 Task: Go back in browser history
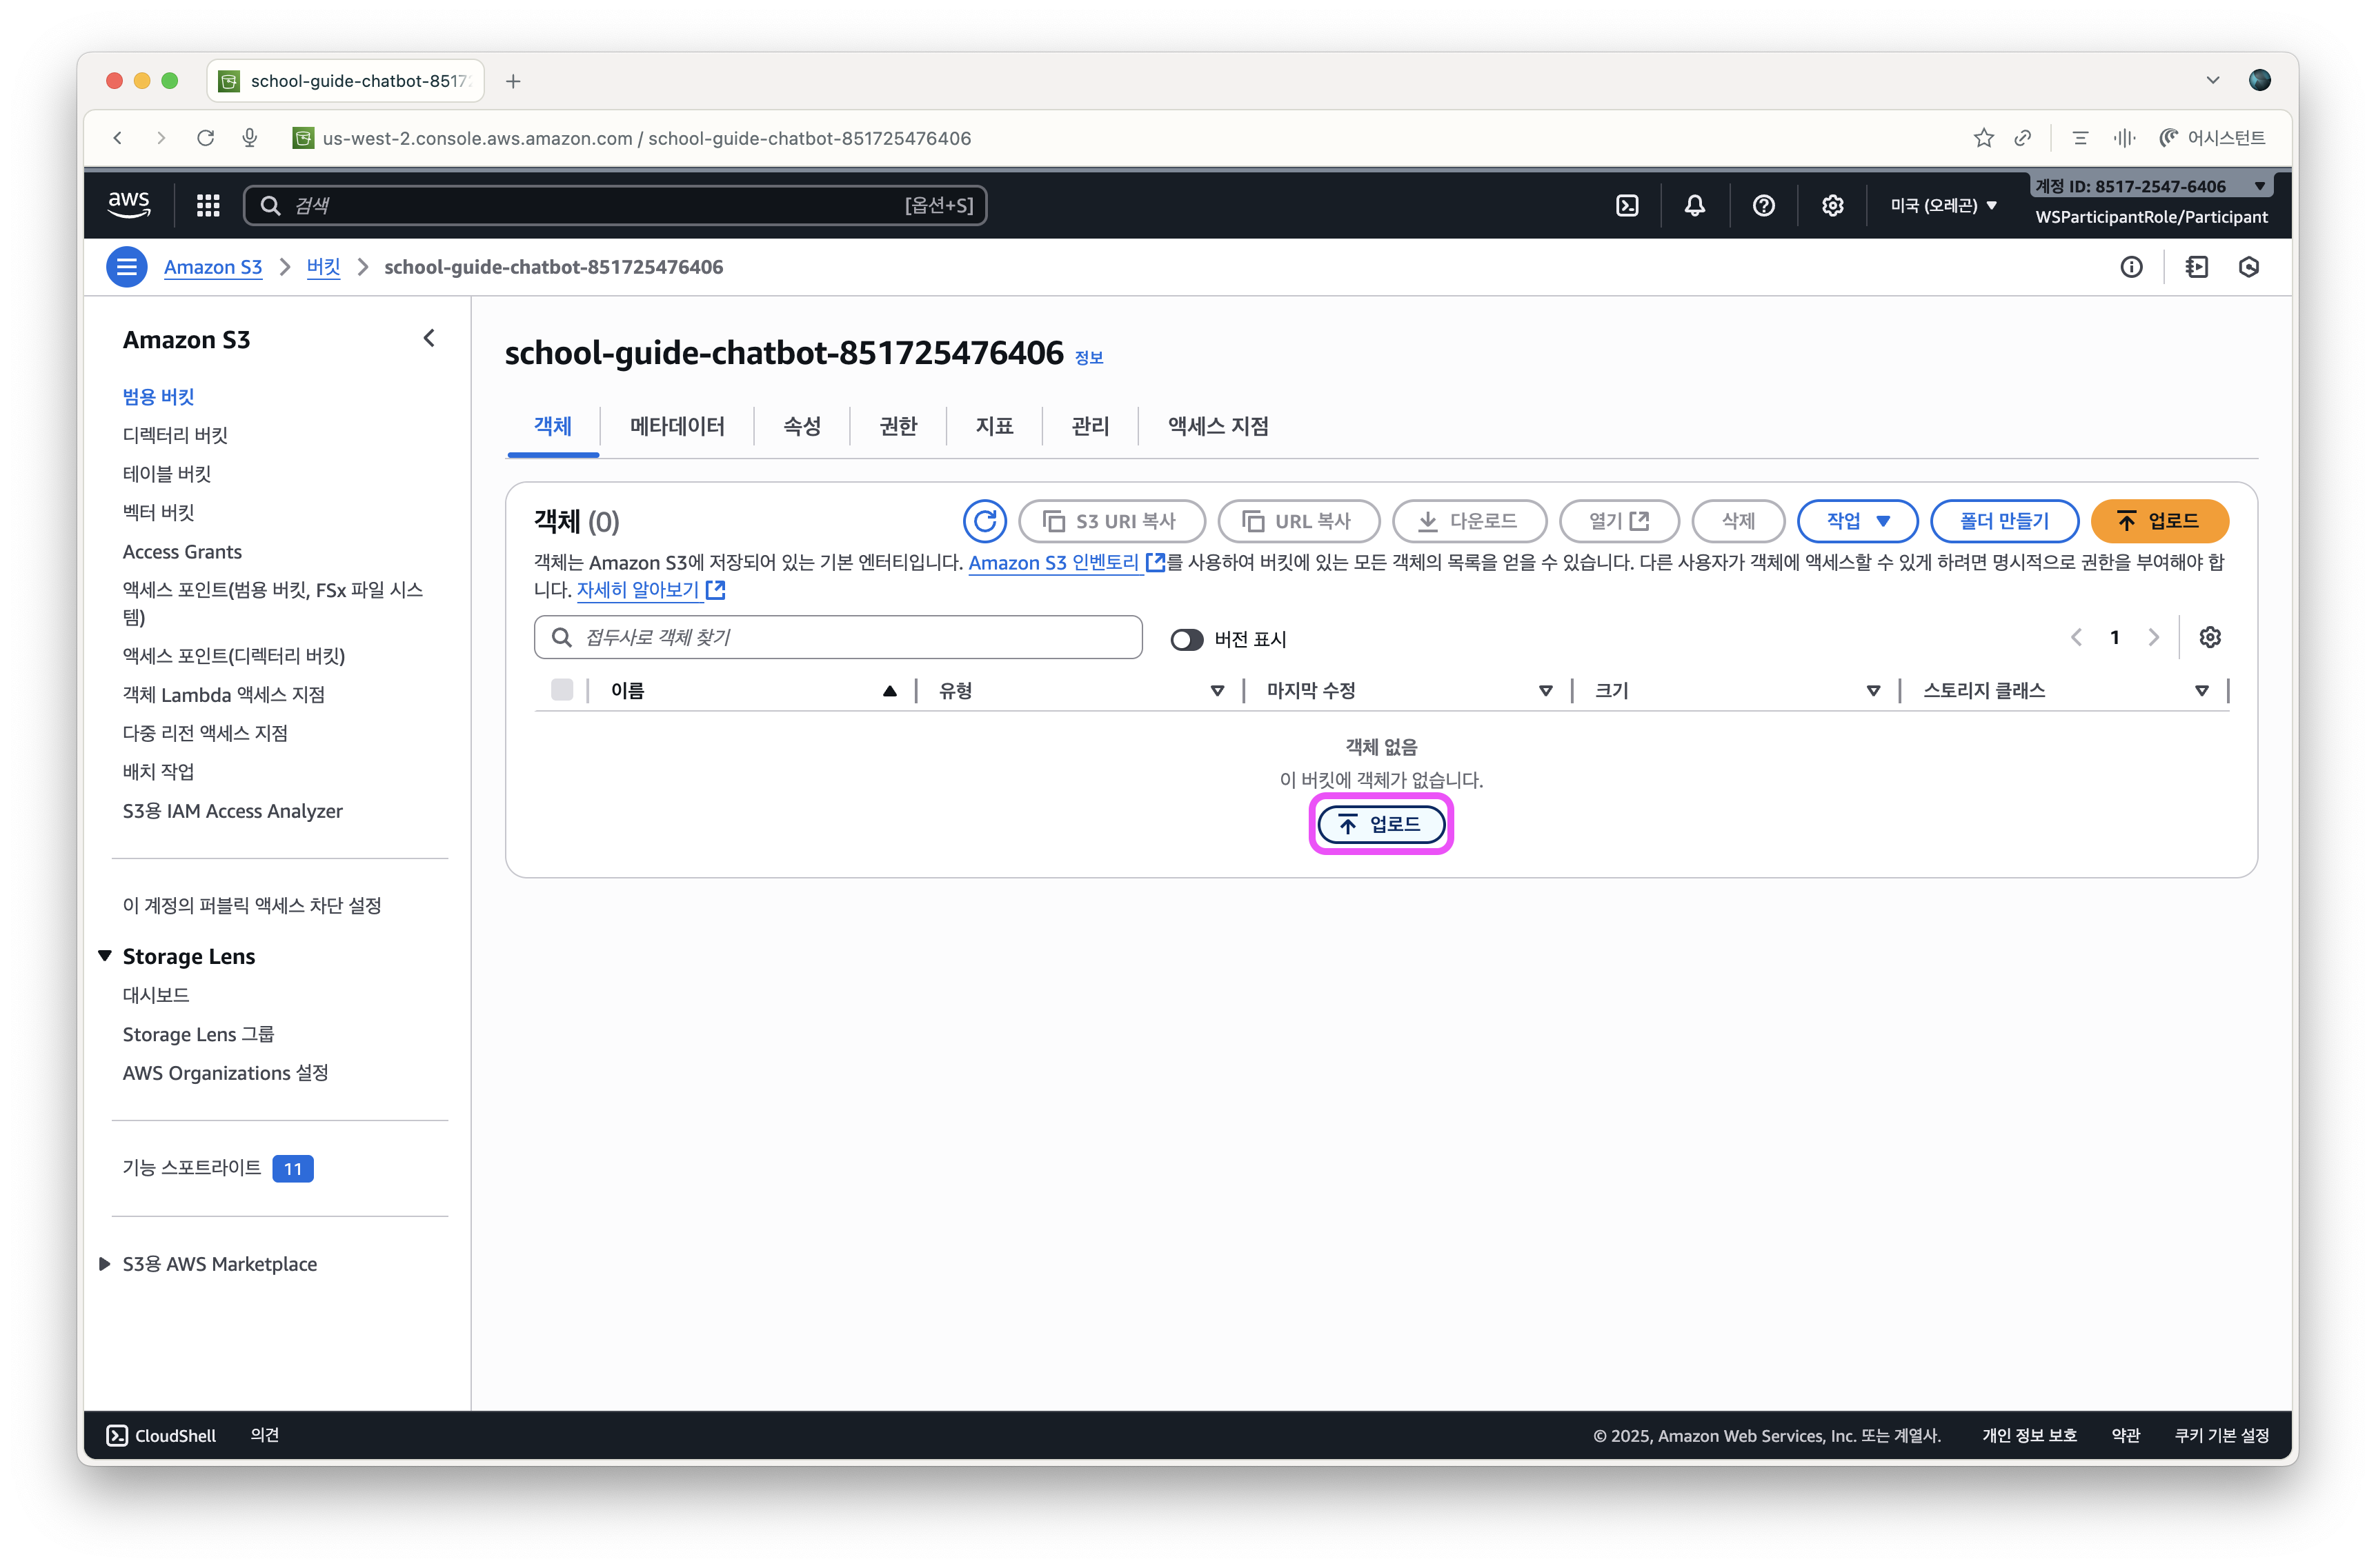coord(118,138)
